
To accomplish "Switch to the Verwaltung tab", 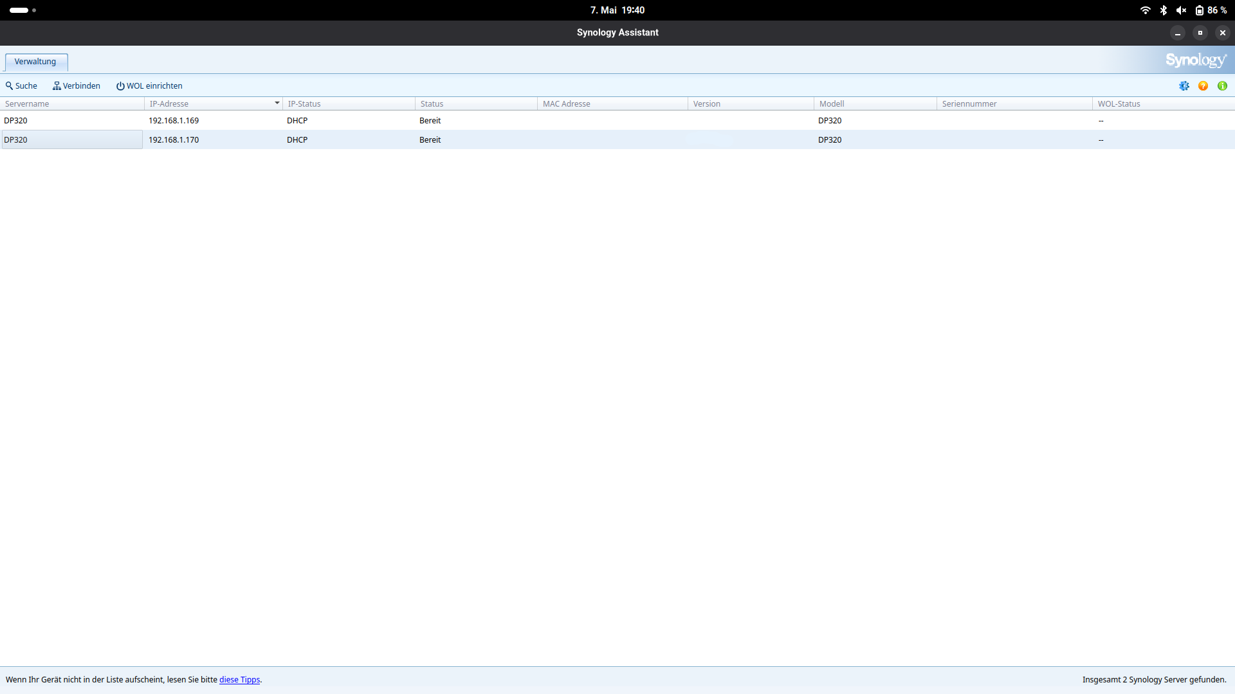I will 35,62.
